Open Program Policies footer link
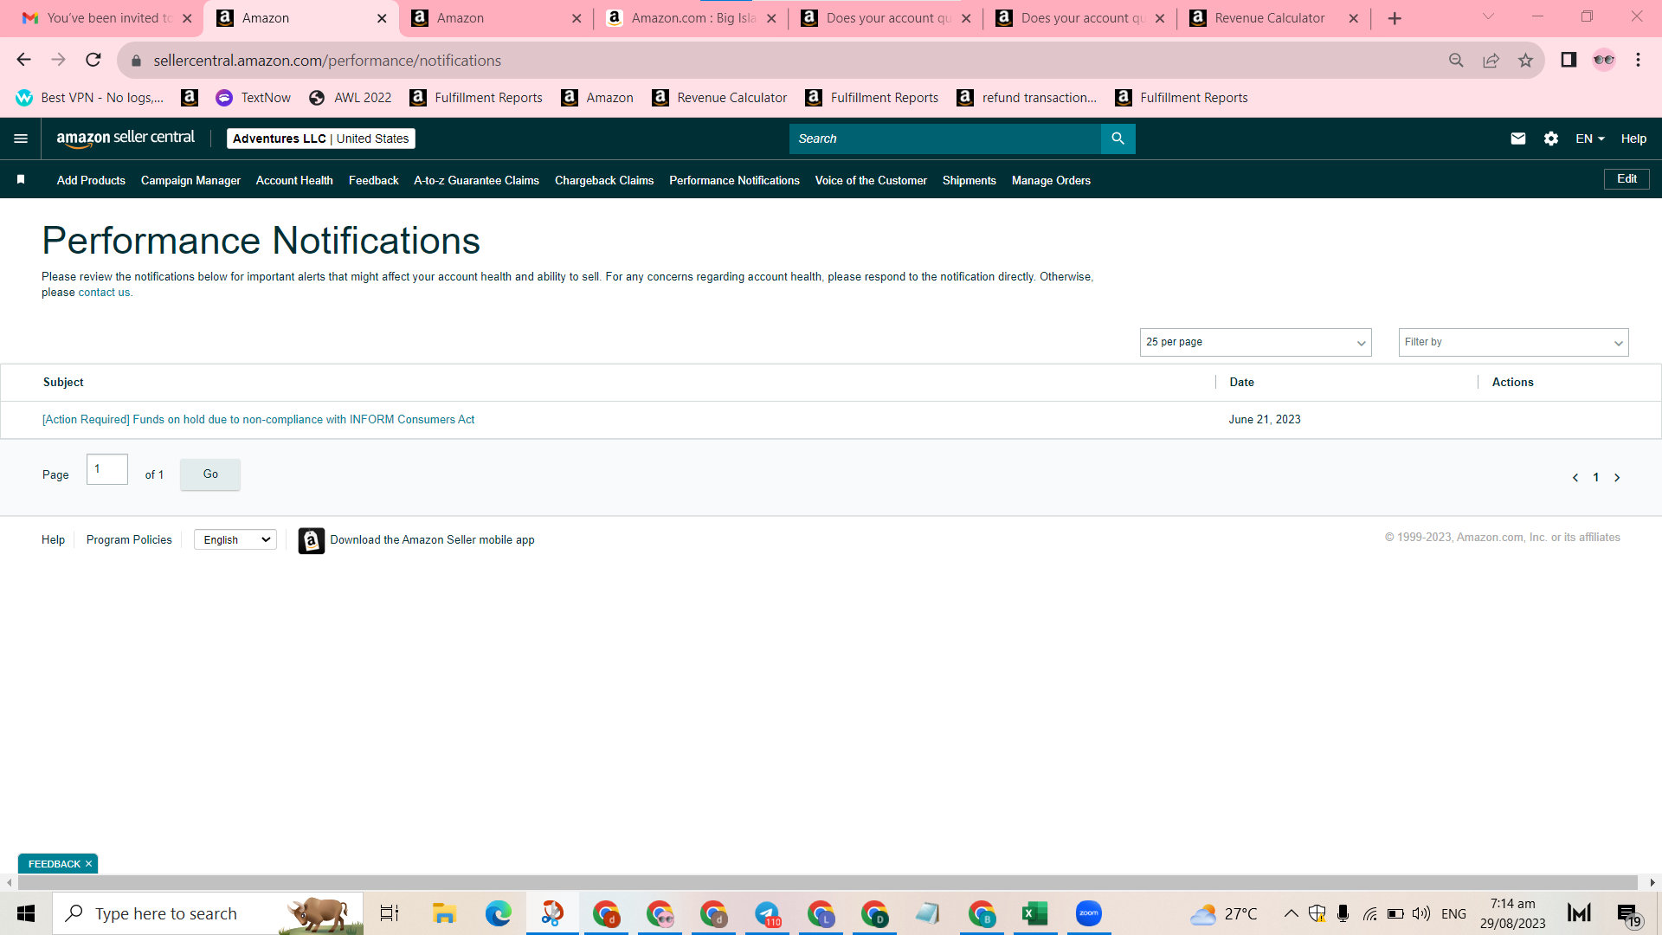Screen dimensions: 1662x935 [x=129, y=539]
